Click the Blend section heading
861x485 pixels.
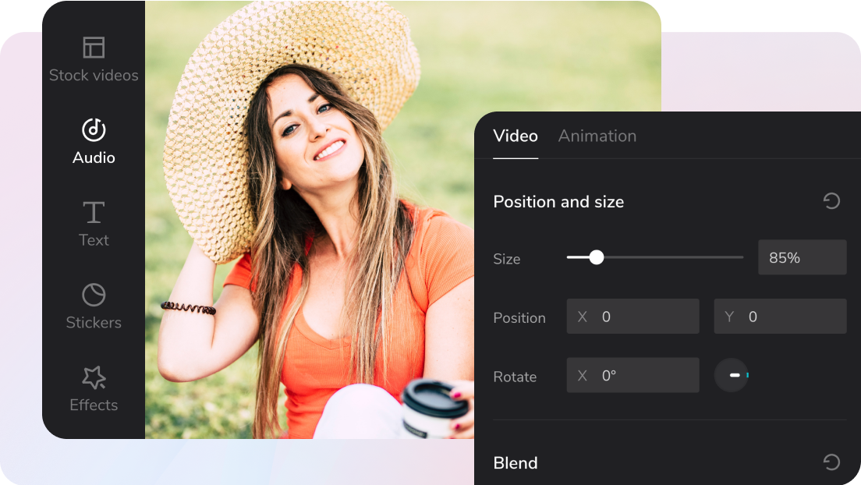(x=516, y=462)
